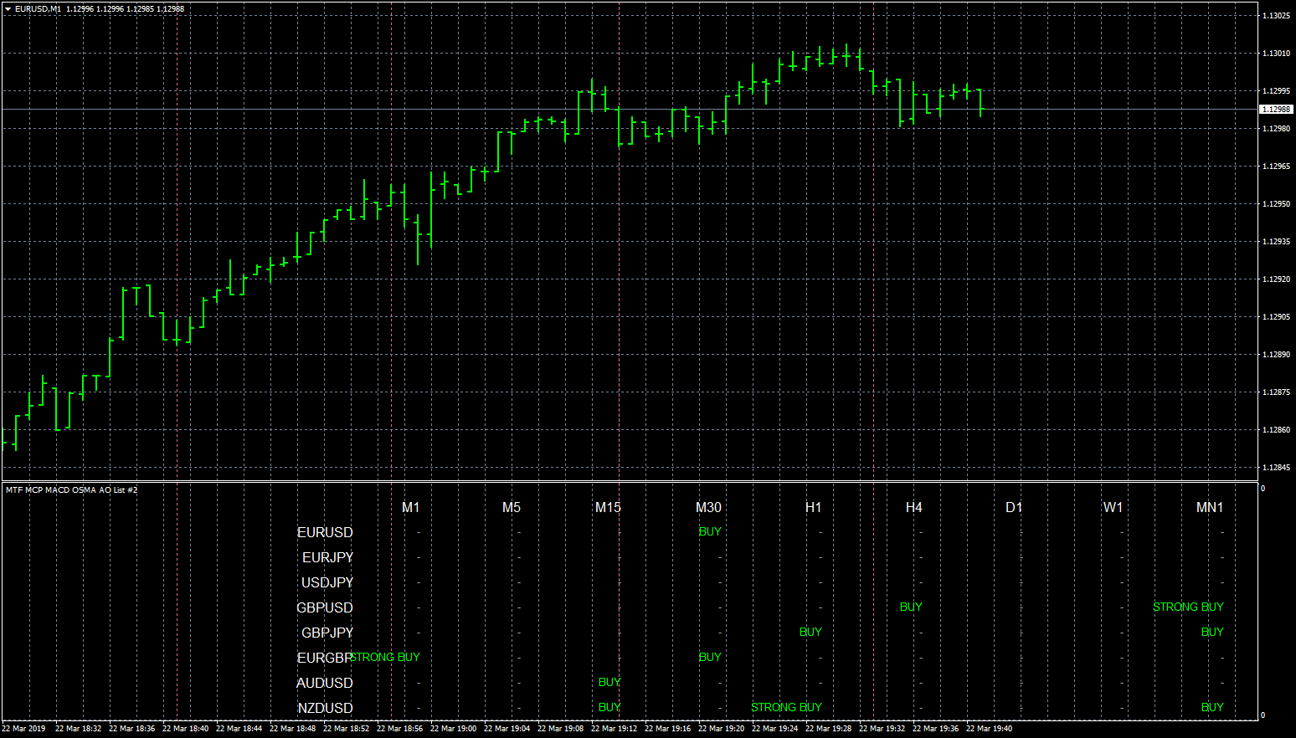Click the 22 Mar 18:56 time label
This screenshot has height=738, width=1296.
(400, 729)
